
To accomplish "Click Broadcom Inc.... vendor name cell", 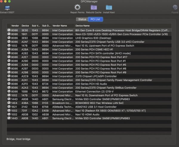I will (x=62, y=103).
